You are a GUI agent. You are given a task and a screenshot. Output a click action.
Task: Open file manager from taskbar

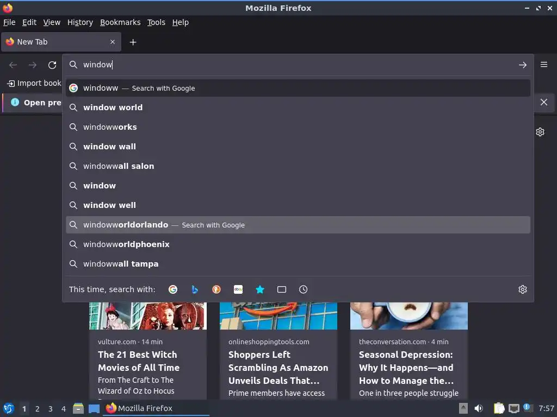coord(78,408)
